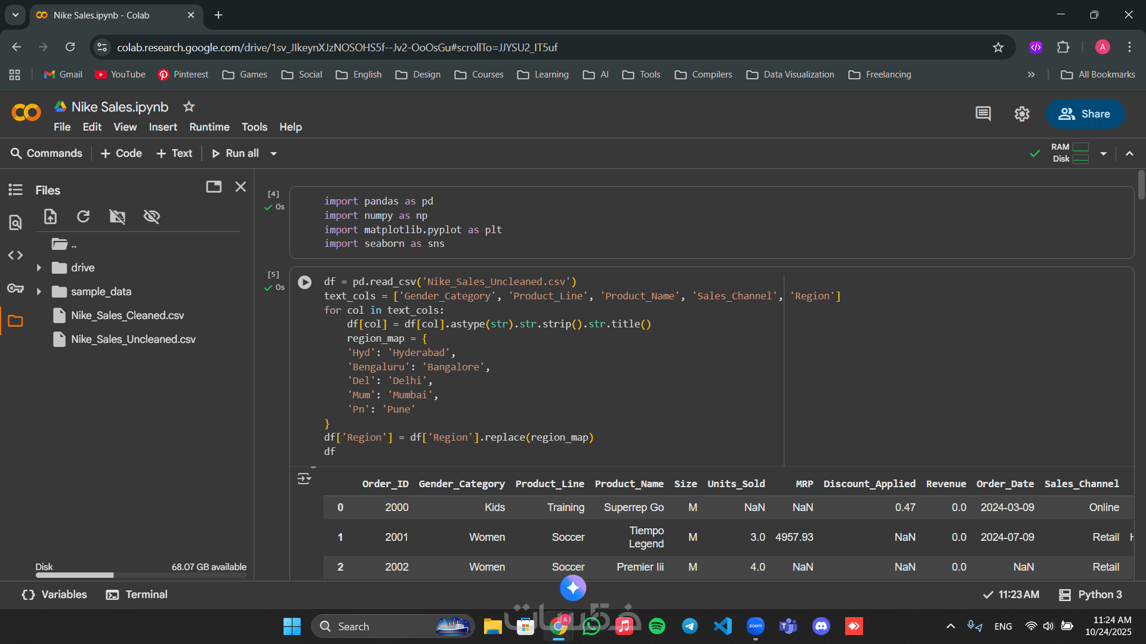Expand the sample_data folder
The width and height of the screenshot is (1146, 644).
[39, 292]
